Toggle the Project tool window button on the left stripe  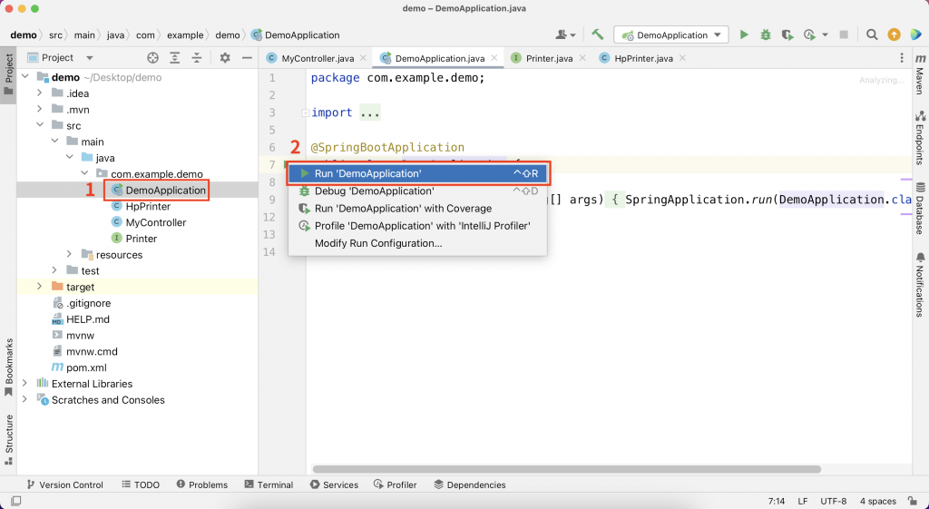[9, 74]
